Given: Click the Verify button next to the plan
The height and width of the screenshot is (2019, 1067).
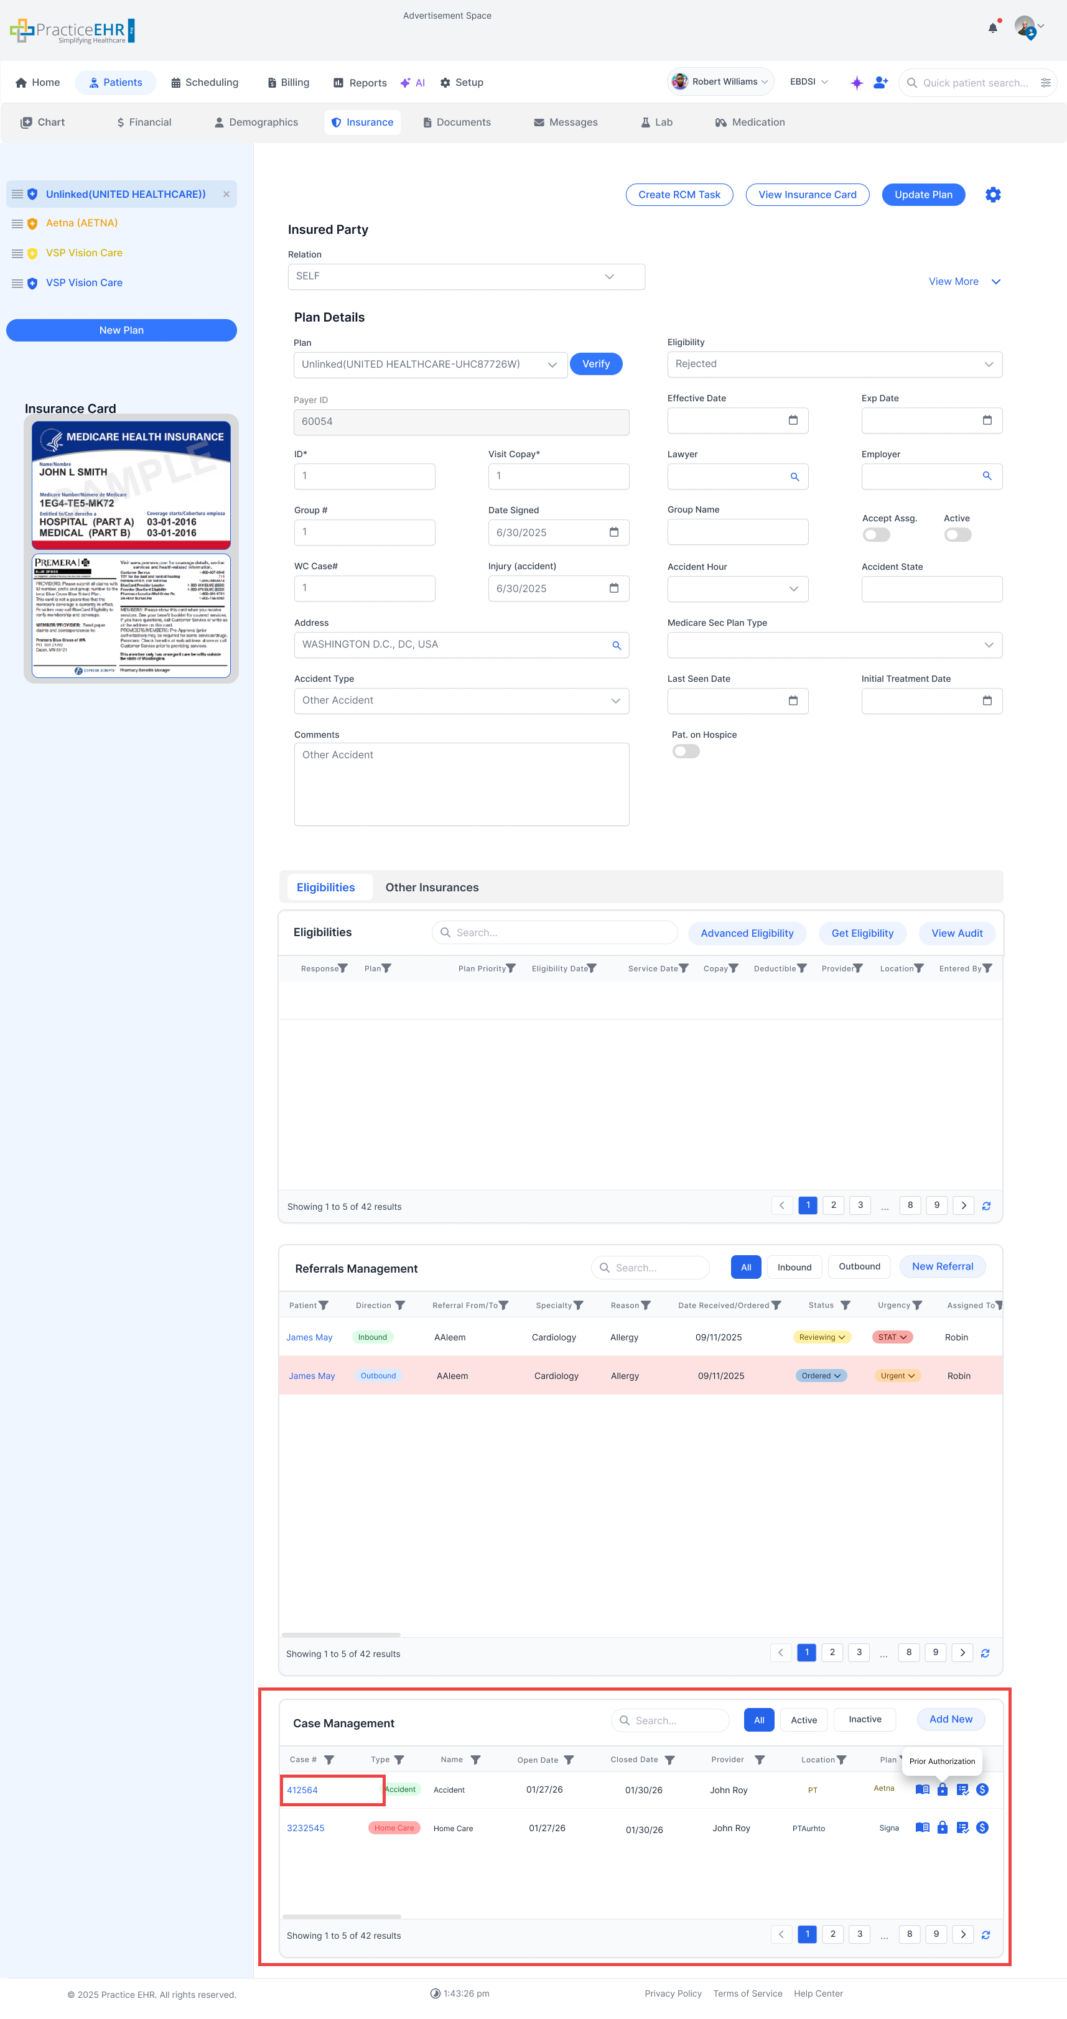Looking at the screenshot, I should tap(596, 364).
